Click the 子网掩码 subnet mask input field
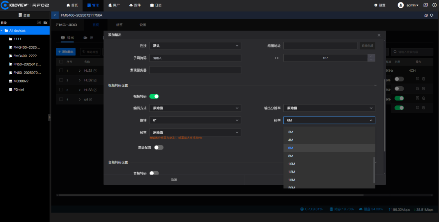Image resolution: width=439 pixels, height=222 pixels. (195, 58)
